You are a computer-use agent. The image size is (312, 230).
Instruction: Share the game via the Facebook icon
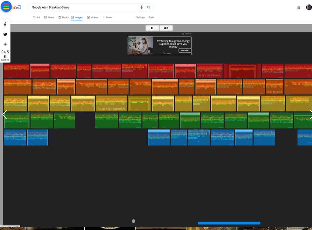(4, 24)
